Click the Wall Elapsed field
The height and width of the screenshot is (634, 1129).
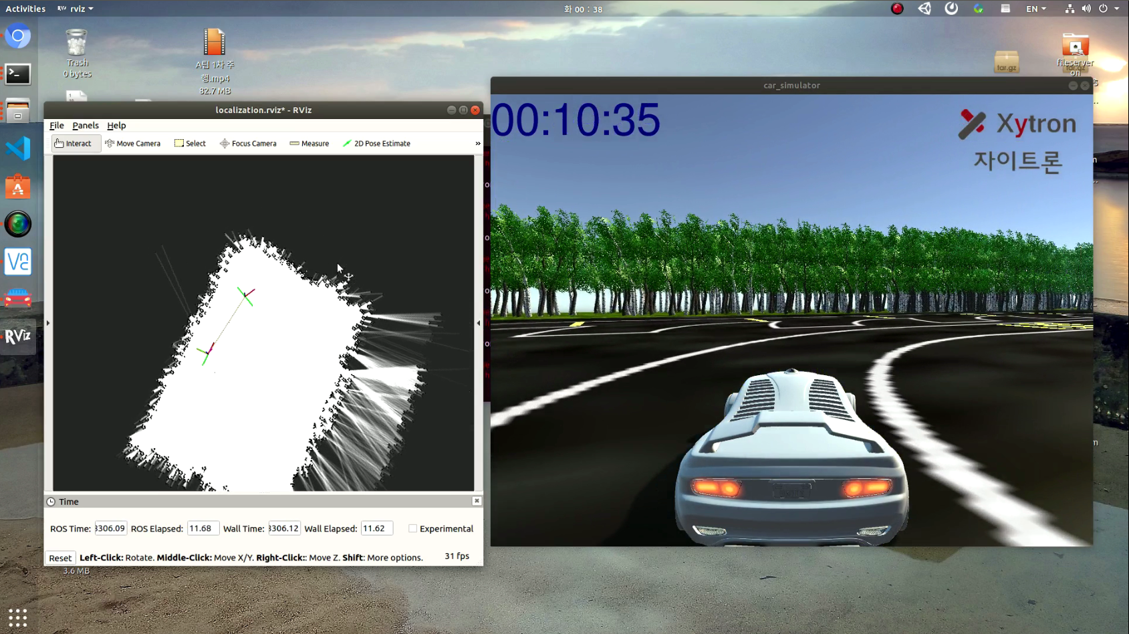click(376, 528)
